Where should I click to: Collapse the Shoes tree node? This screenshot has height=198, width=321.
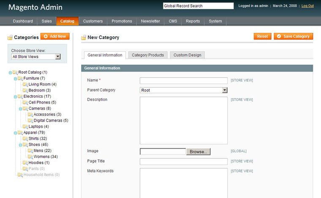tap(20, 145)
